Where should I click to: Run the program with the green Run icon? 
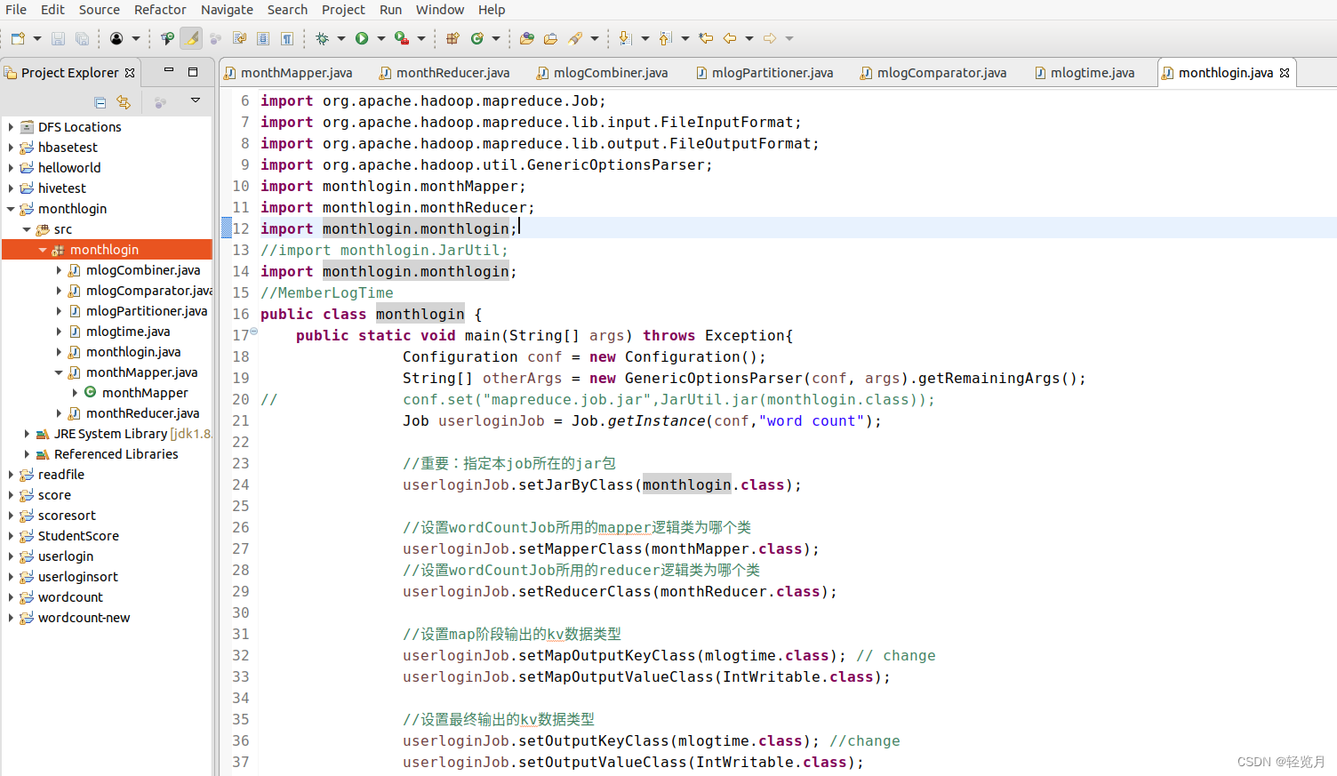coord(364,38)
